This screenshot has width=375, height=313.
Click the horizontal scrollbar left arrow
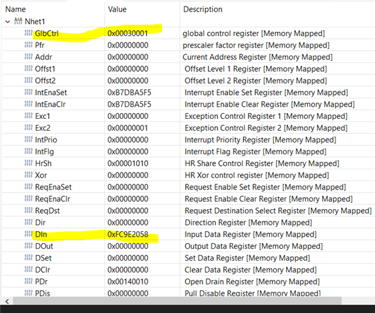7,301
